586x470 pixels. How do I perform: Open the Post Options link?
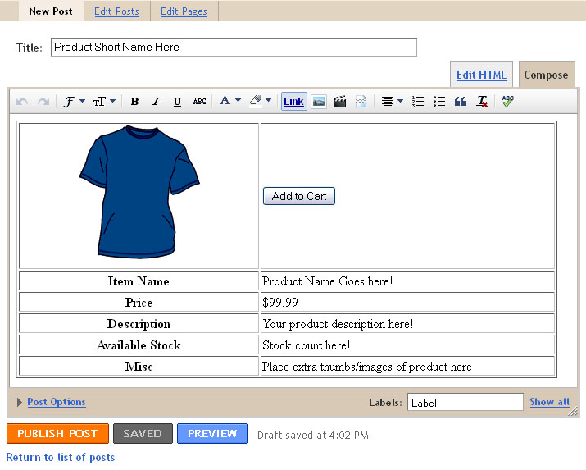(57, 402)
